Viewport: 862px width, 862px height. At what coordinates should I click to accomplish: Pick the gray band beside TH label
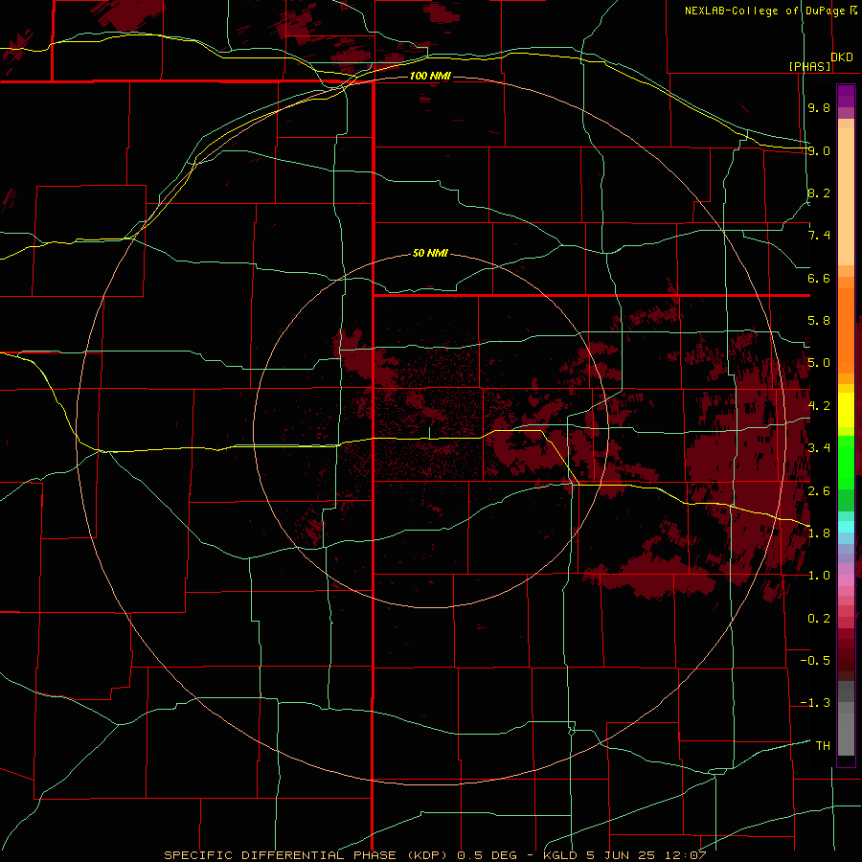pos(846,737)
